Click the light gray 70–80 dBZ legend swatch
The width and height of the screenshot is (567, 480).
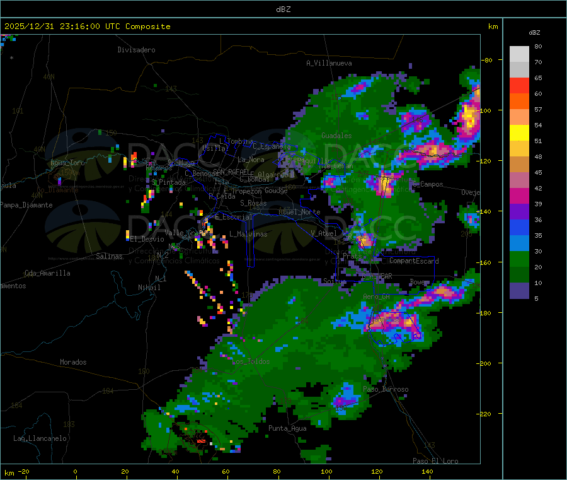[x=519, y=54]
